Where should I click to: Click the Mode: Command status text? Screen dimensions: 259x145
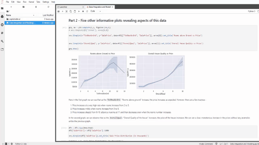click(x=206, y=144)
